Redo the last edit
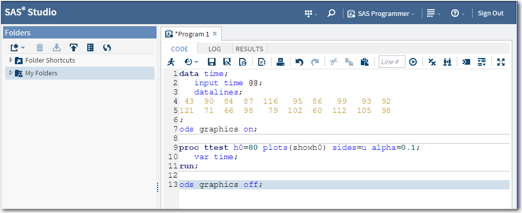522x213 pixels. click(315, 62)
